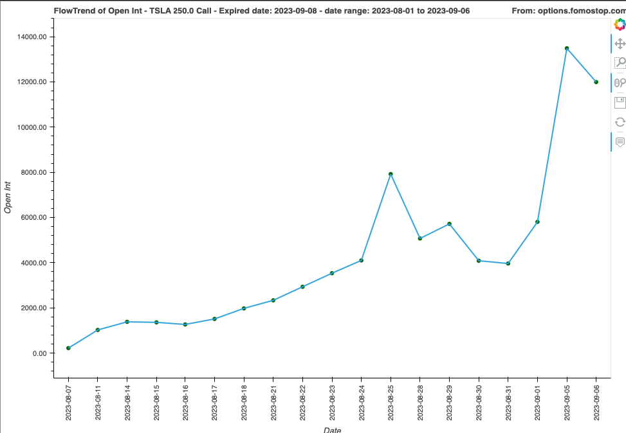626x433 pixels.
Task: Click the 8000.00 y-axis label
Action: [x=34, y=172]
